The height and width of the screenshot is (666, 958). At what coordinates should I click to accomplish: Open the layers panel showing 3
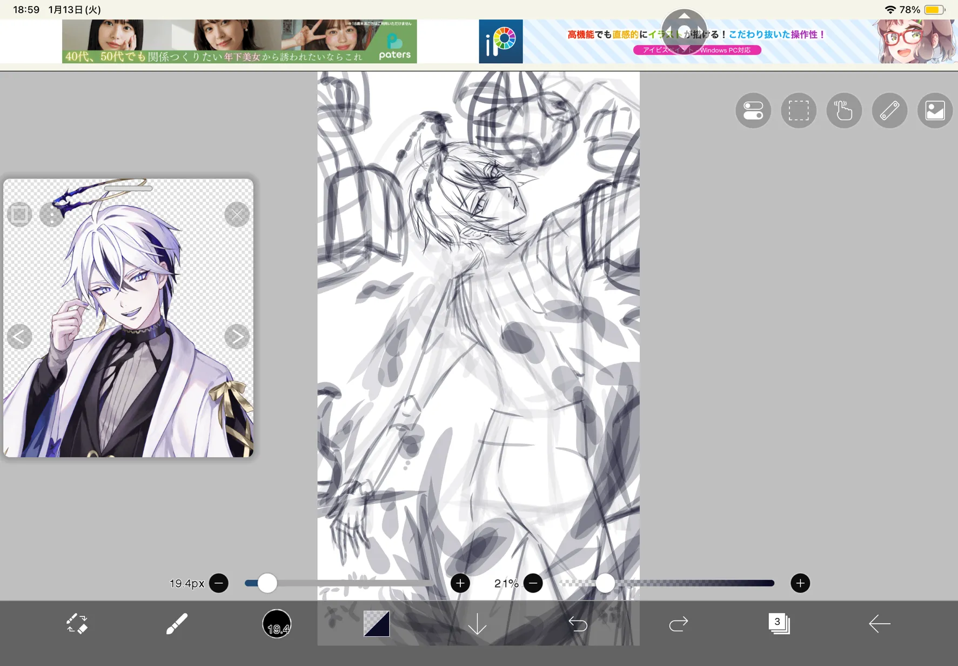779,623
